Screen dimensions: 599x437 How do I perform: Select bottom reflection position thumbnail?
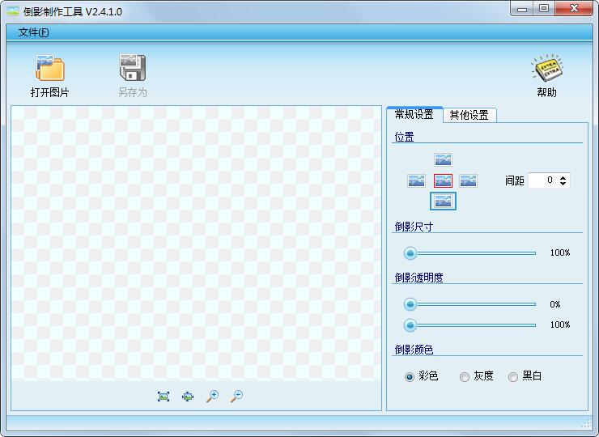(443, 201)
